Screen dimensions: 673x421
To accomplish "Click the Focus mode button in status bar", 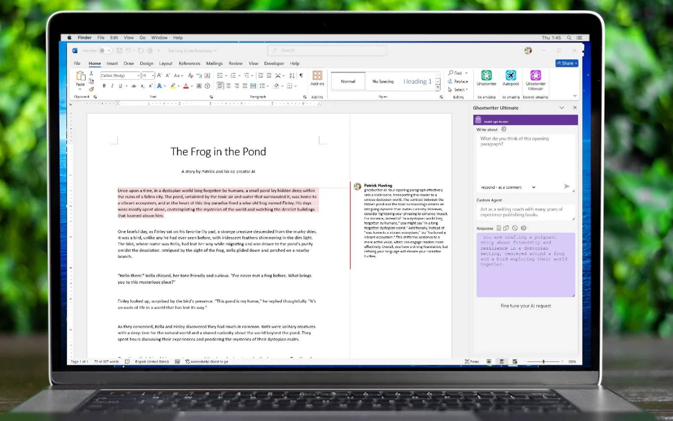I will (472, 361).
